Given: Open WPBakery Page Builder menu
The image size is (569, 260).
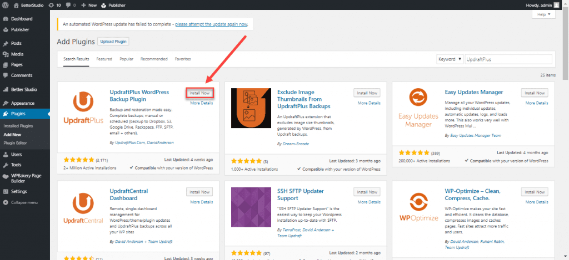Looking at the screenshot, I should pyautogui.click(x=24, y=178).
